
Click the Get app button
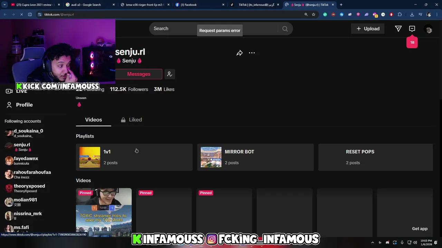coord(420,229)
